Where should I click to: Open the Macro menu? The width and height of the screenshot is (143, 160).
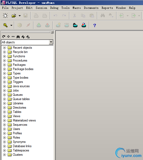pyautogui.click(x=77, y=8)
